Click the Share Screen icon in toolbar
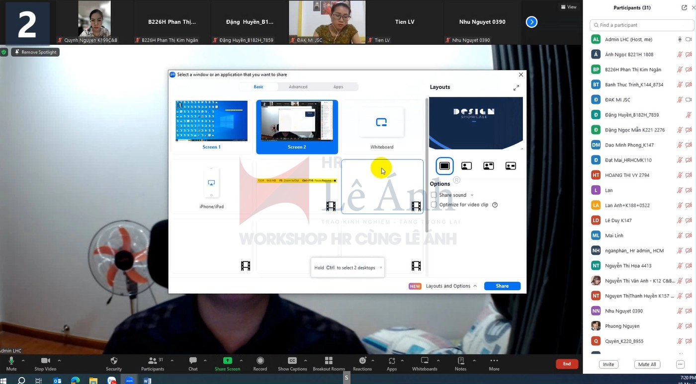This screenshot has width=696, height=384. (227, 361)
